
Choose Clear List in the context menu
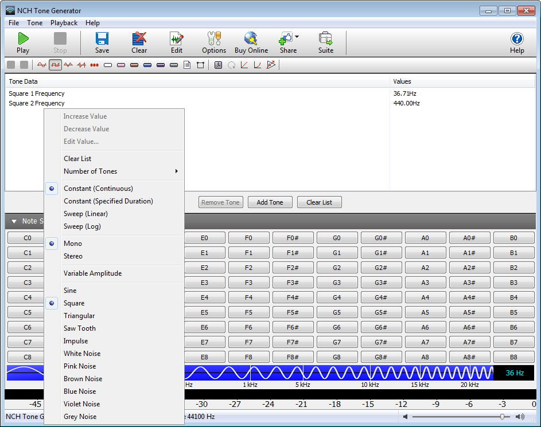point(114,159)
